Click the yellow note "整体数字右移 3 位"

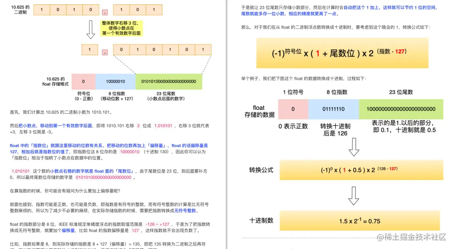tap(122, 28)
